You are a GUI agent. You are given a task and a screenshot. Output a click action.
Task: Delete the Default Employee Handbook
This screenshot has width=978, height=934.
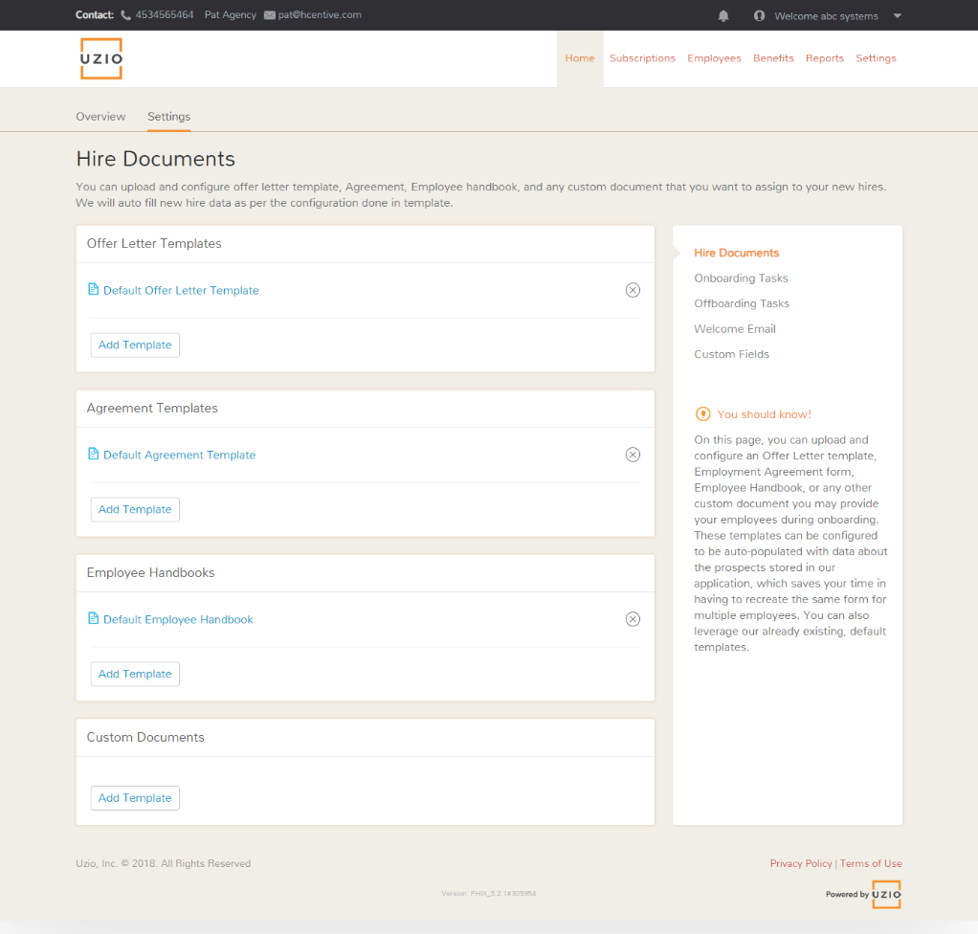click(x=633, y=619)
